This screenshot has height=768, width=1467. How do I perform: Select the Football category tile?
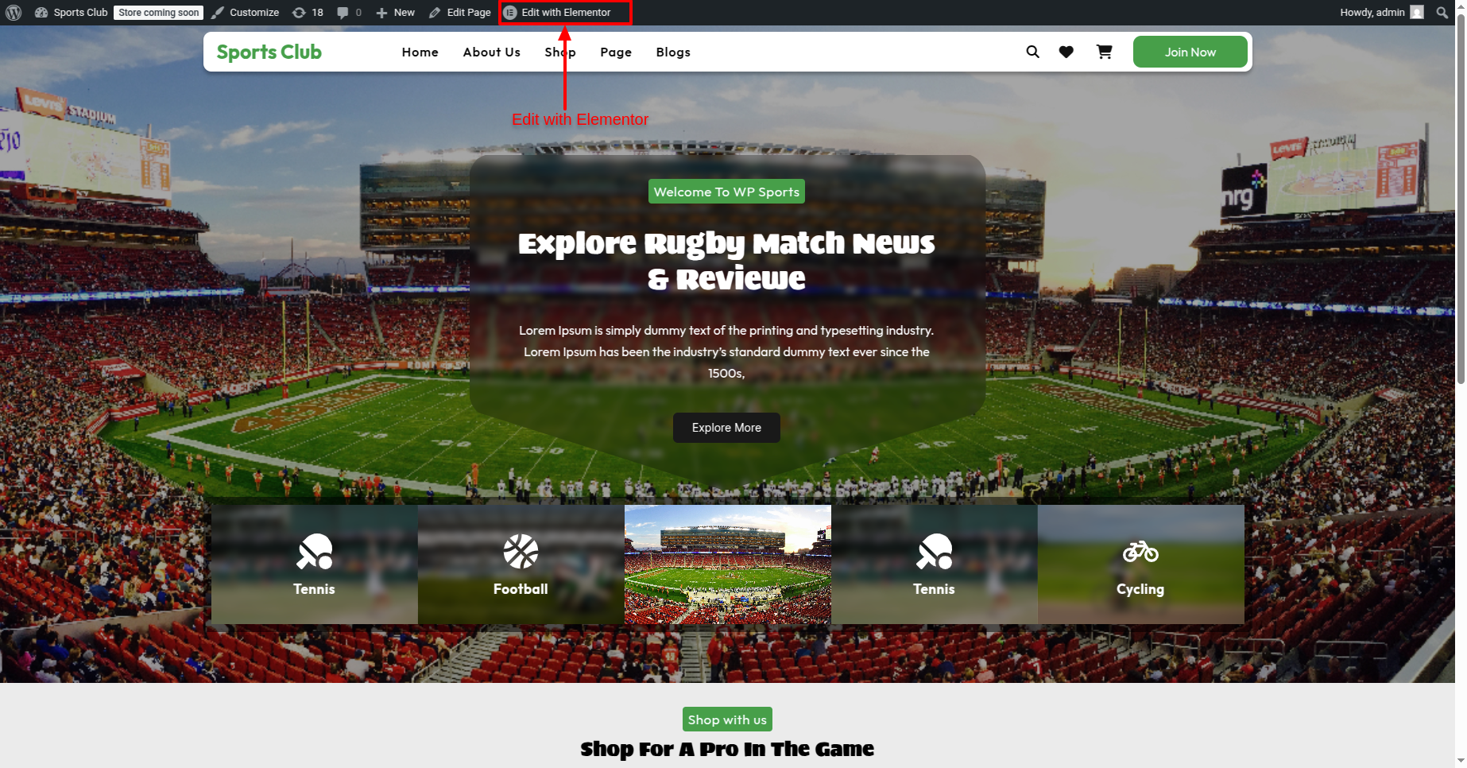(521, 564)
